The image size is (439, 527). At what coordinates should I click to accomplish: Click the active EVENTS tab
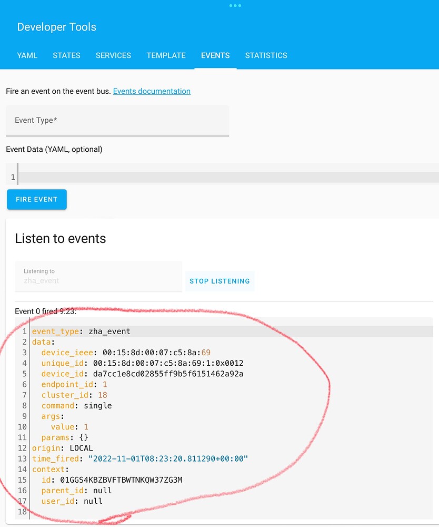point(215,55)
